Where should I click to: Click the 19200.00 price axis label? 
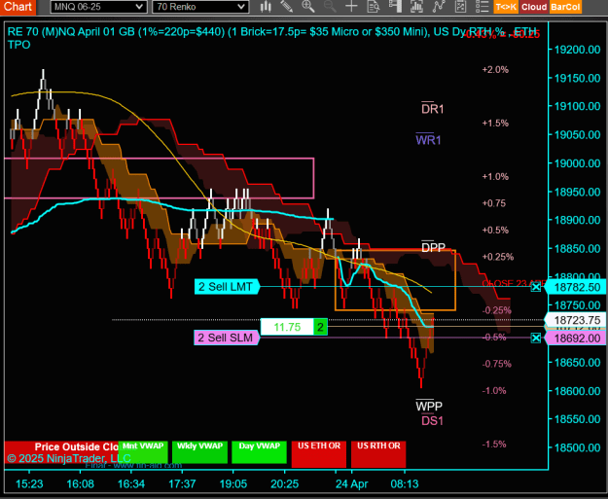[x=578, y=50]
